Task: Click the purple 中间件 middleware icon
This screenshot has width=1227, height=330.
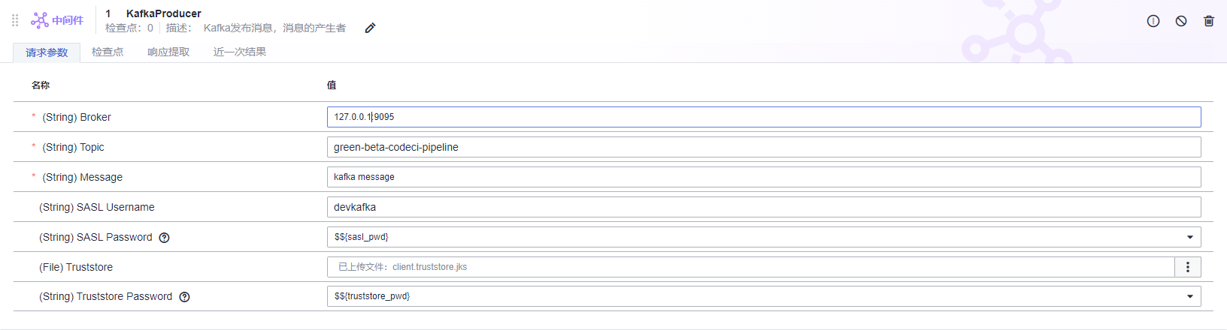Action: pos(40,20)
